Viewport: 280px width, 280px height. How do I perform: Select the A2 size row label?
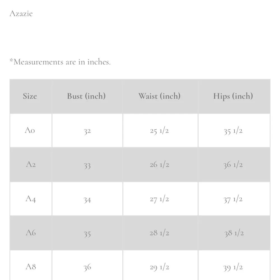(31, 164)
